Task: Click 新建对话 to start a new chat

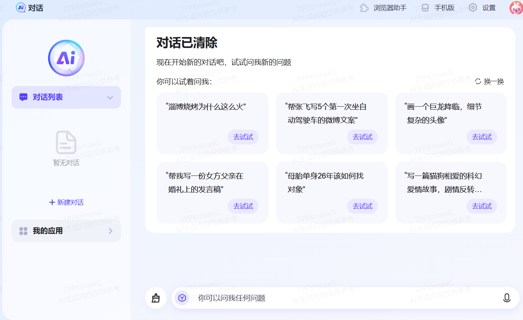Action: 66,202
